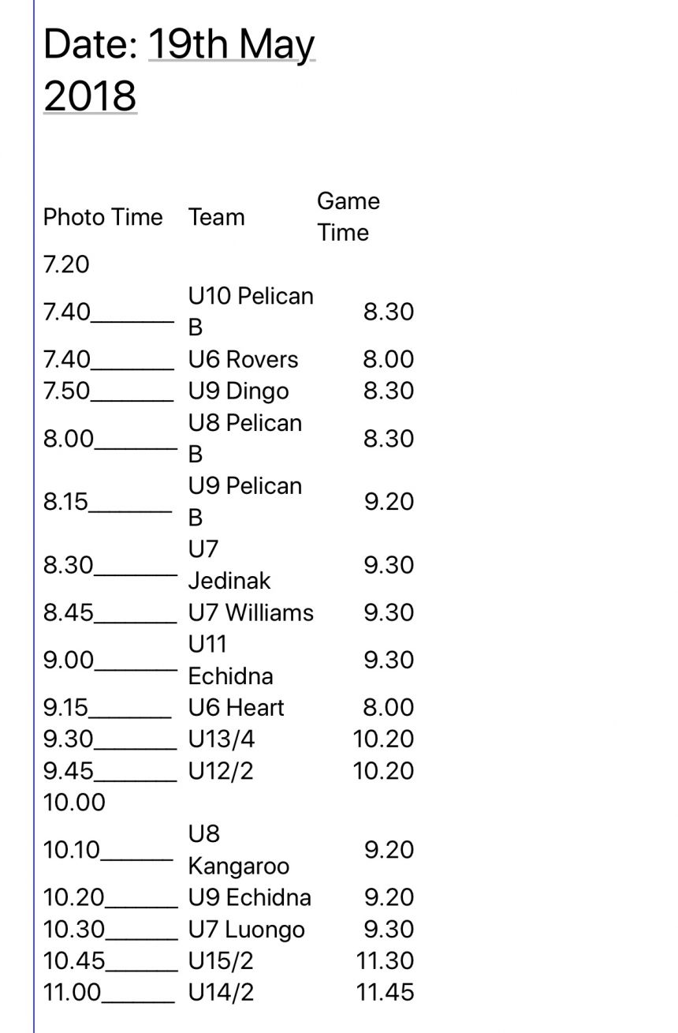Select the U6 Rovers team entry
The image size is (678, 1033).
click(243, 360)
